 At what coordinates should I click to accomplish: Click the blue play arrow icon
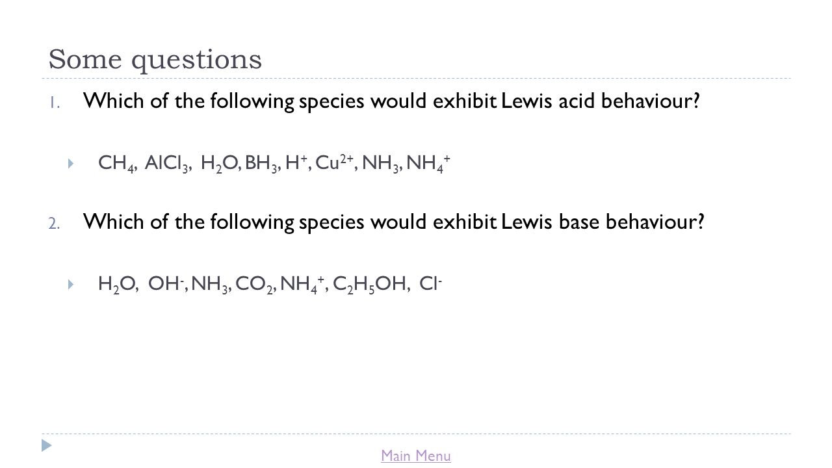tap(46, 446)
